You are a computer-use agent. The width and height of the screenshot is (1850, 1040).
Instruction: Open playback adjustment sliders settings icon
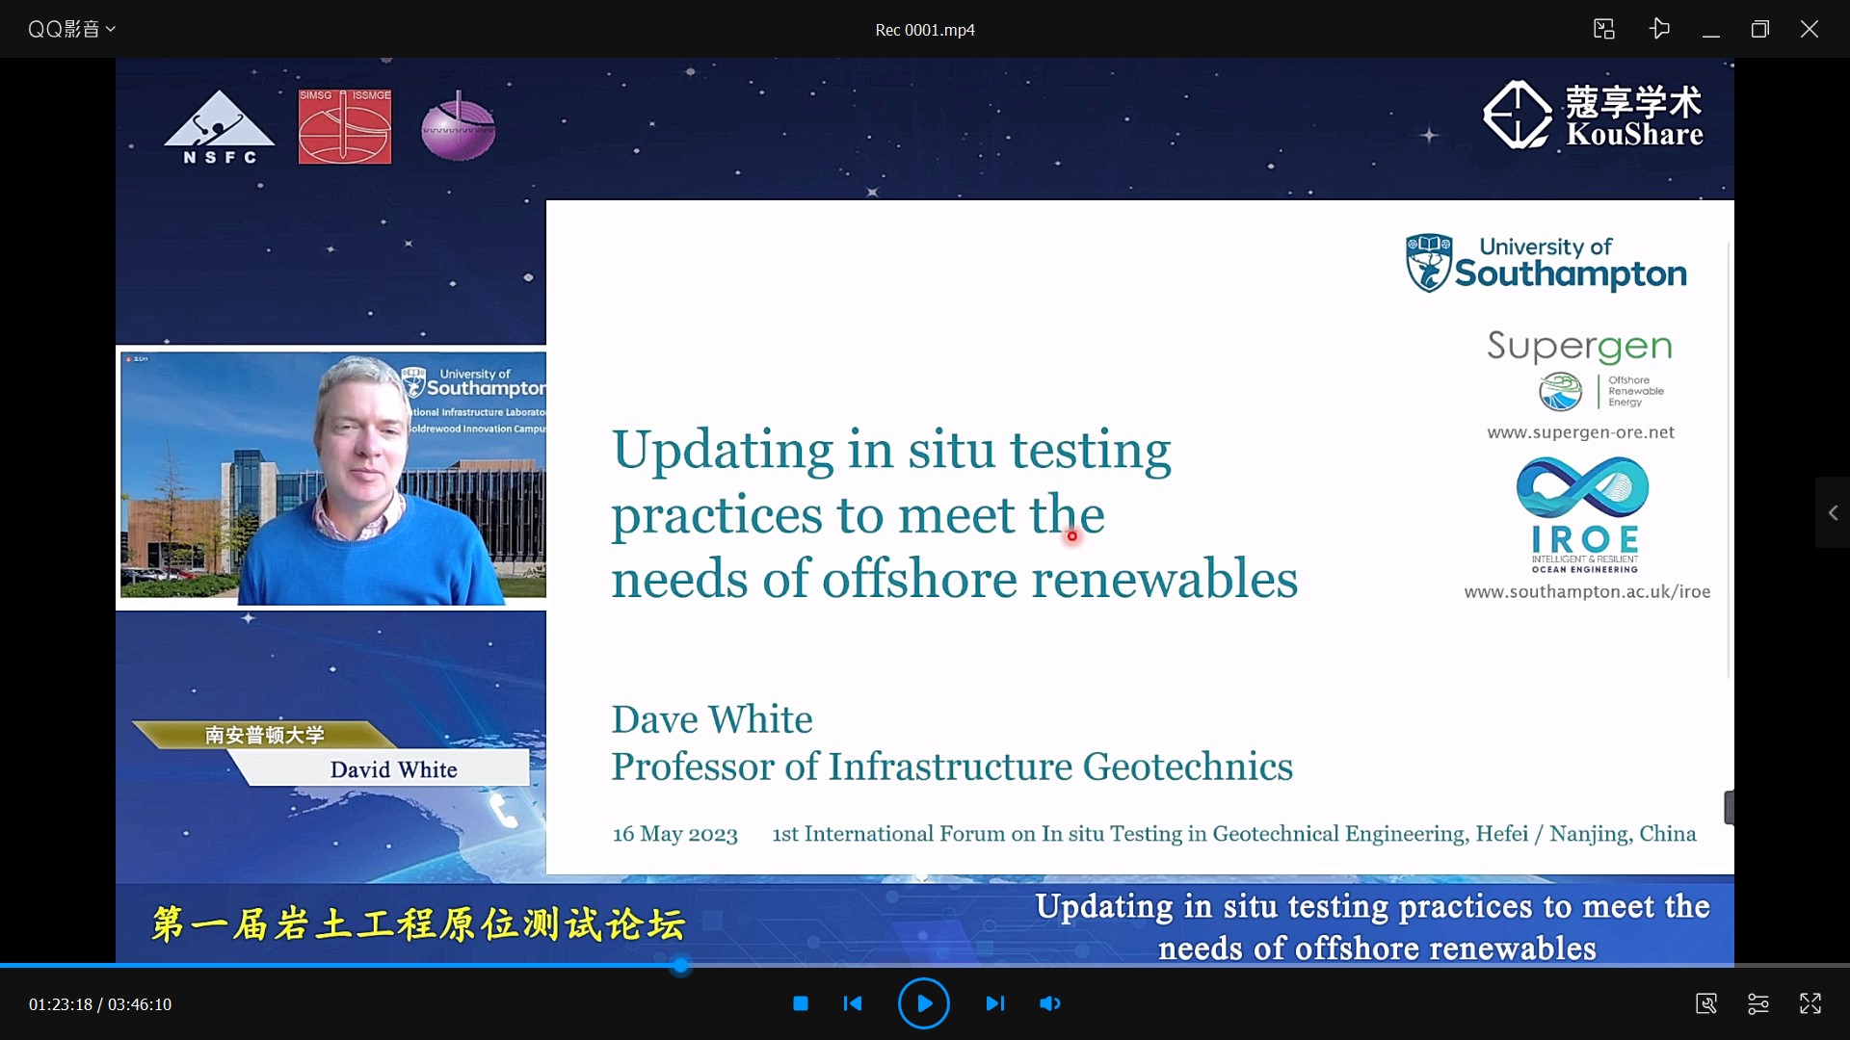[x=1757, y=1003]
